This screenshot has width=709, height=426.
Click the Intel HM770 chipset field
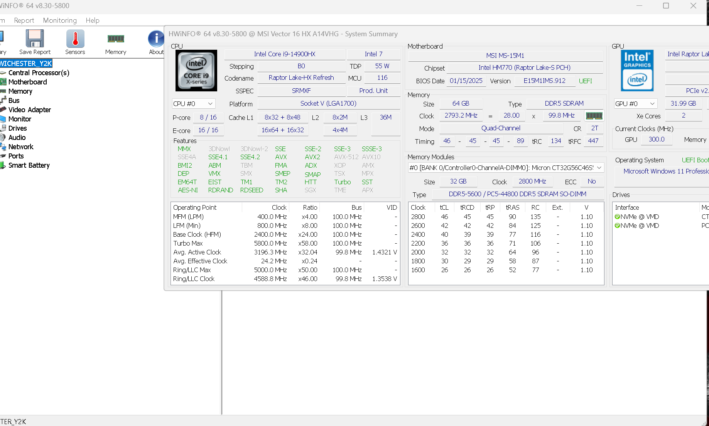tap(525, 68)
